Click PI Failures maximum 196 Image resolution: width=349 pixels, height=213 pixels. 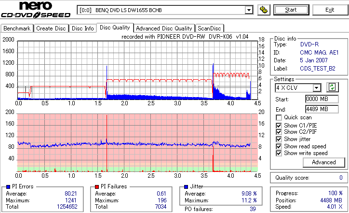(x=162, y=200)
